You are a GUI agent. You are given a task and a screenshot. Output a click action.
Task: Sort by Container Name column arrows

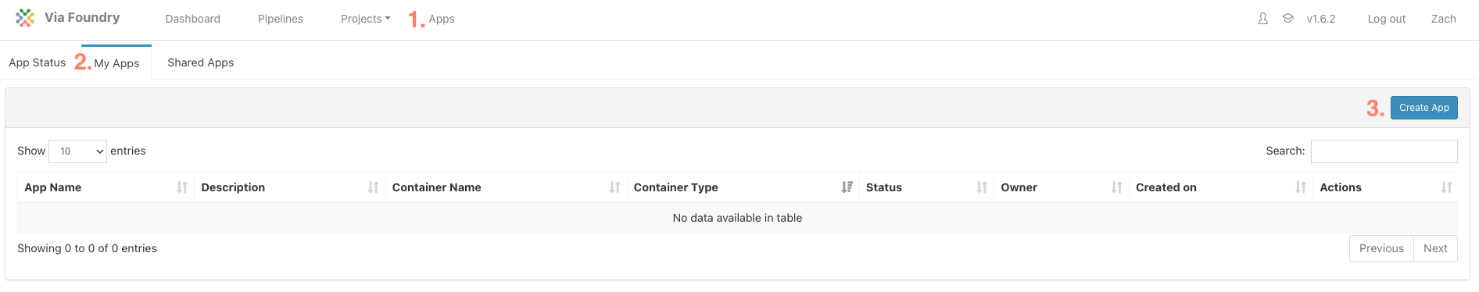[614, 187]
